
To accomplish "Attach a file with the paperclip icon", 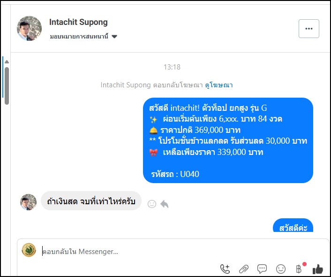I will (x=243, y=269).
